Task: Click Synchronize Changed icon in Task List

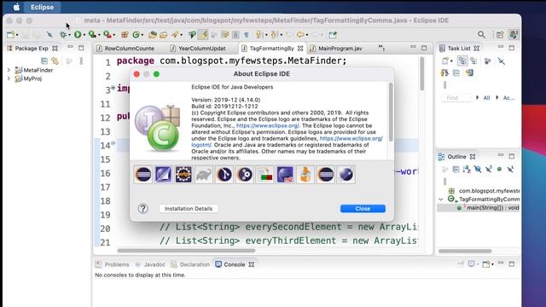Action: click(469, 73)
